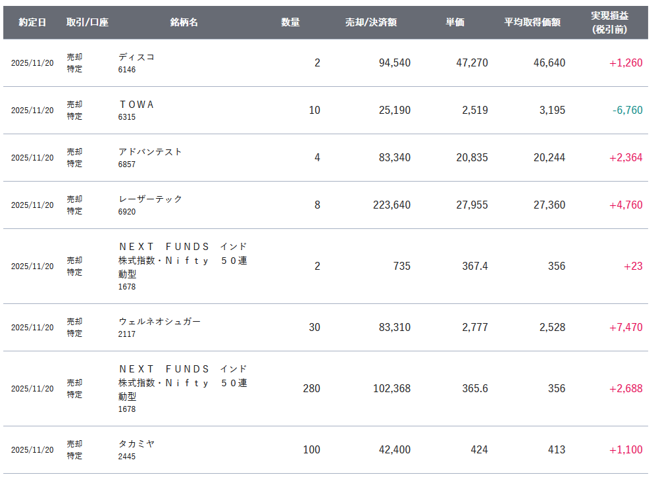Click the +7,470 realized profit value
This screenshot has height=481, width=652.
626,328
